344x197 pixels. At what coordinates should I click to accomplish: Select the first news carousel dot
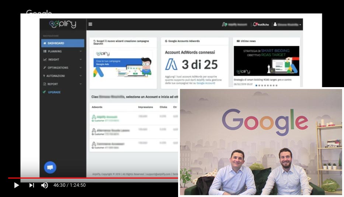(x=256, y=86)
